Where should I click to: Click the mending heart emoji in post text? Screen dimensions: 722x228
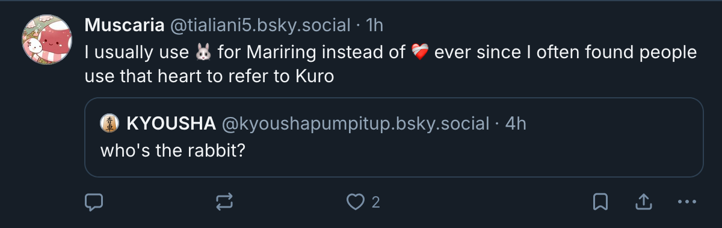tap(420, 53)
